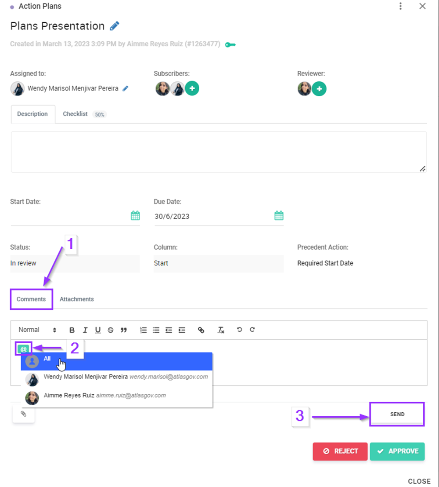
Task: Attach a file using the paperclip icon
Action: click(x=23, y=413)
